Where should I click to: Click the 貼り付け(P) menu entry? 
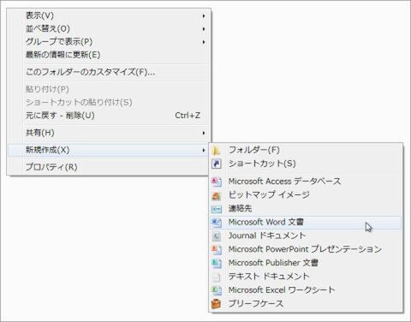(x=109, y=89)
